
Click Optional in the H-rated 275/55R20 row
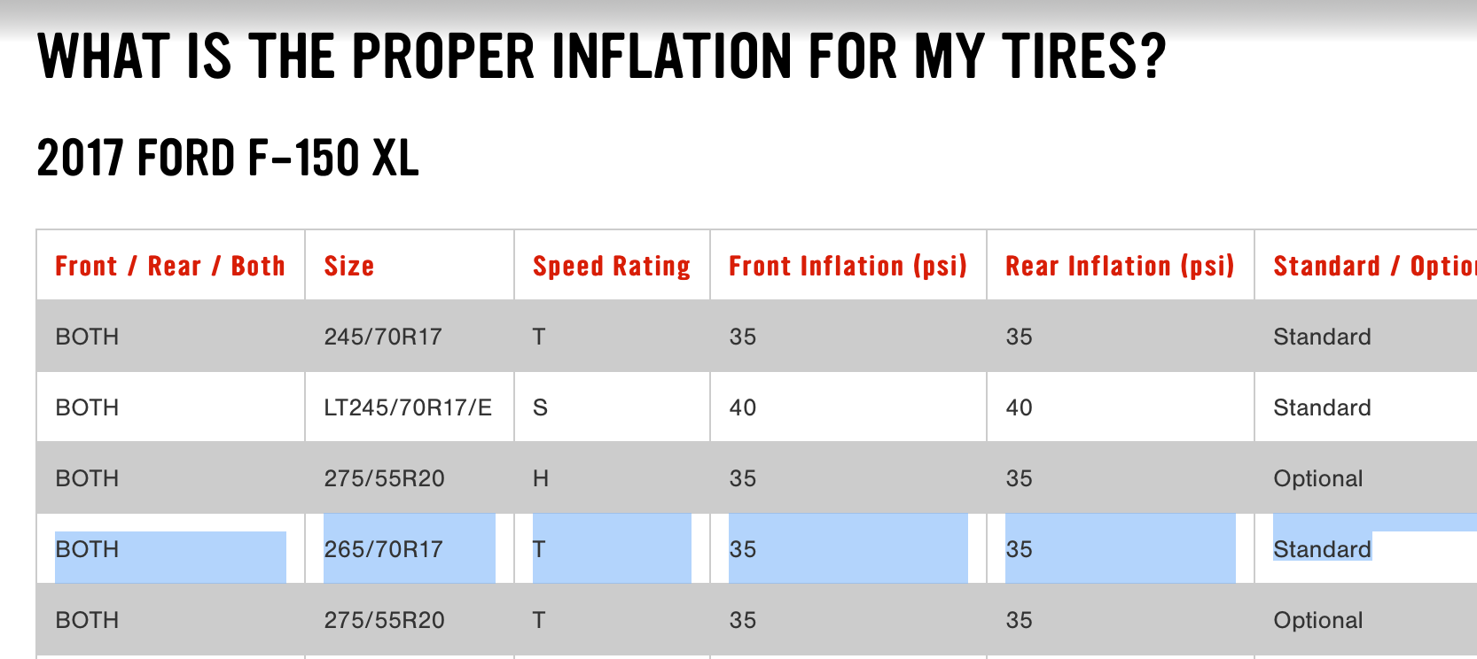tap(1318, 478)
